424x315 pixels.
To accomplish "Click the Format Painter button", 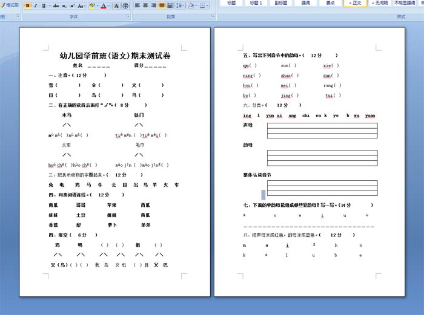I will (x=10, y=5).
